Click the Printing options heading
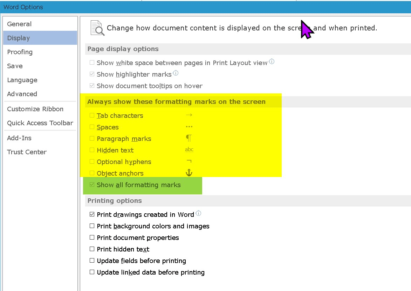 [x=115, y=201]
